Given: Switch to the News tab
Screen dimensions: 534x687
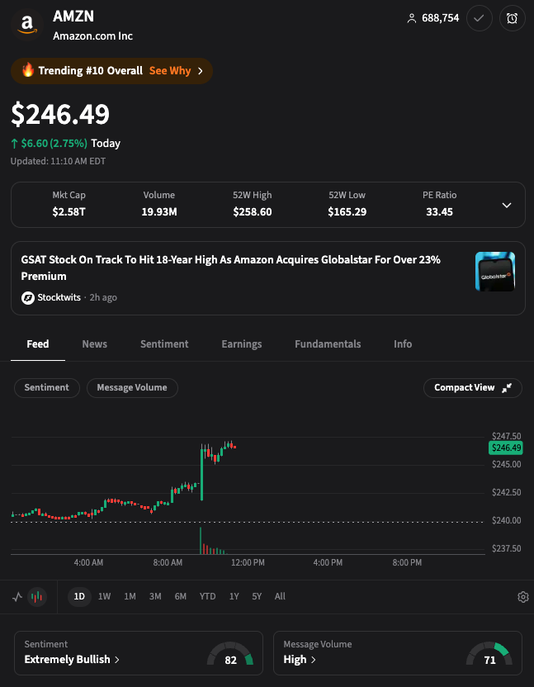Looking at the screenshot, I should [x=95, y=344].
